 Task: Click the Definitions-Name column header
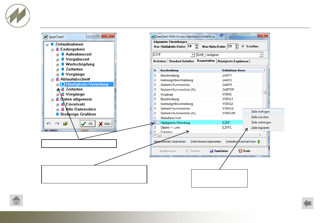(242, 70)
